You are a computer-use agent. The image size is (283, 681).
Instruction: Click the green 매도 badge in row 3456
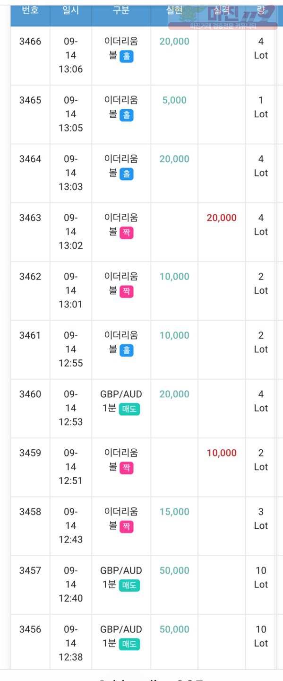click(x=129, y=644)
